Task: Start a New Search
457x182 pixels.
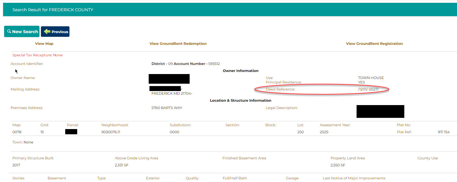Action: [22, 32]
